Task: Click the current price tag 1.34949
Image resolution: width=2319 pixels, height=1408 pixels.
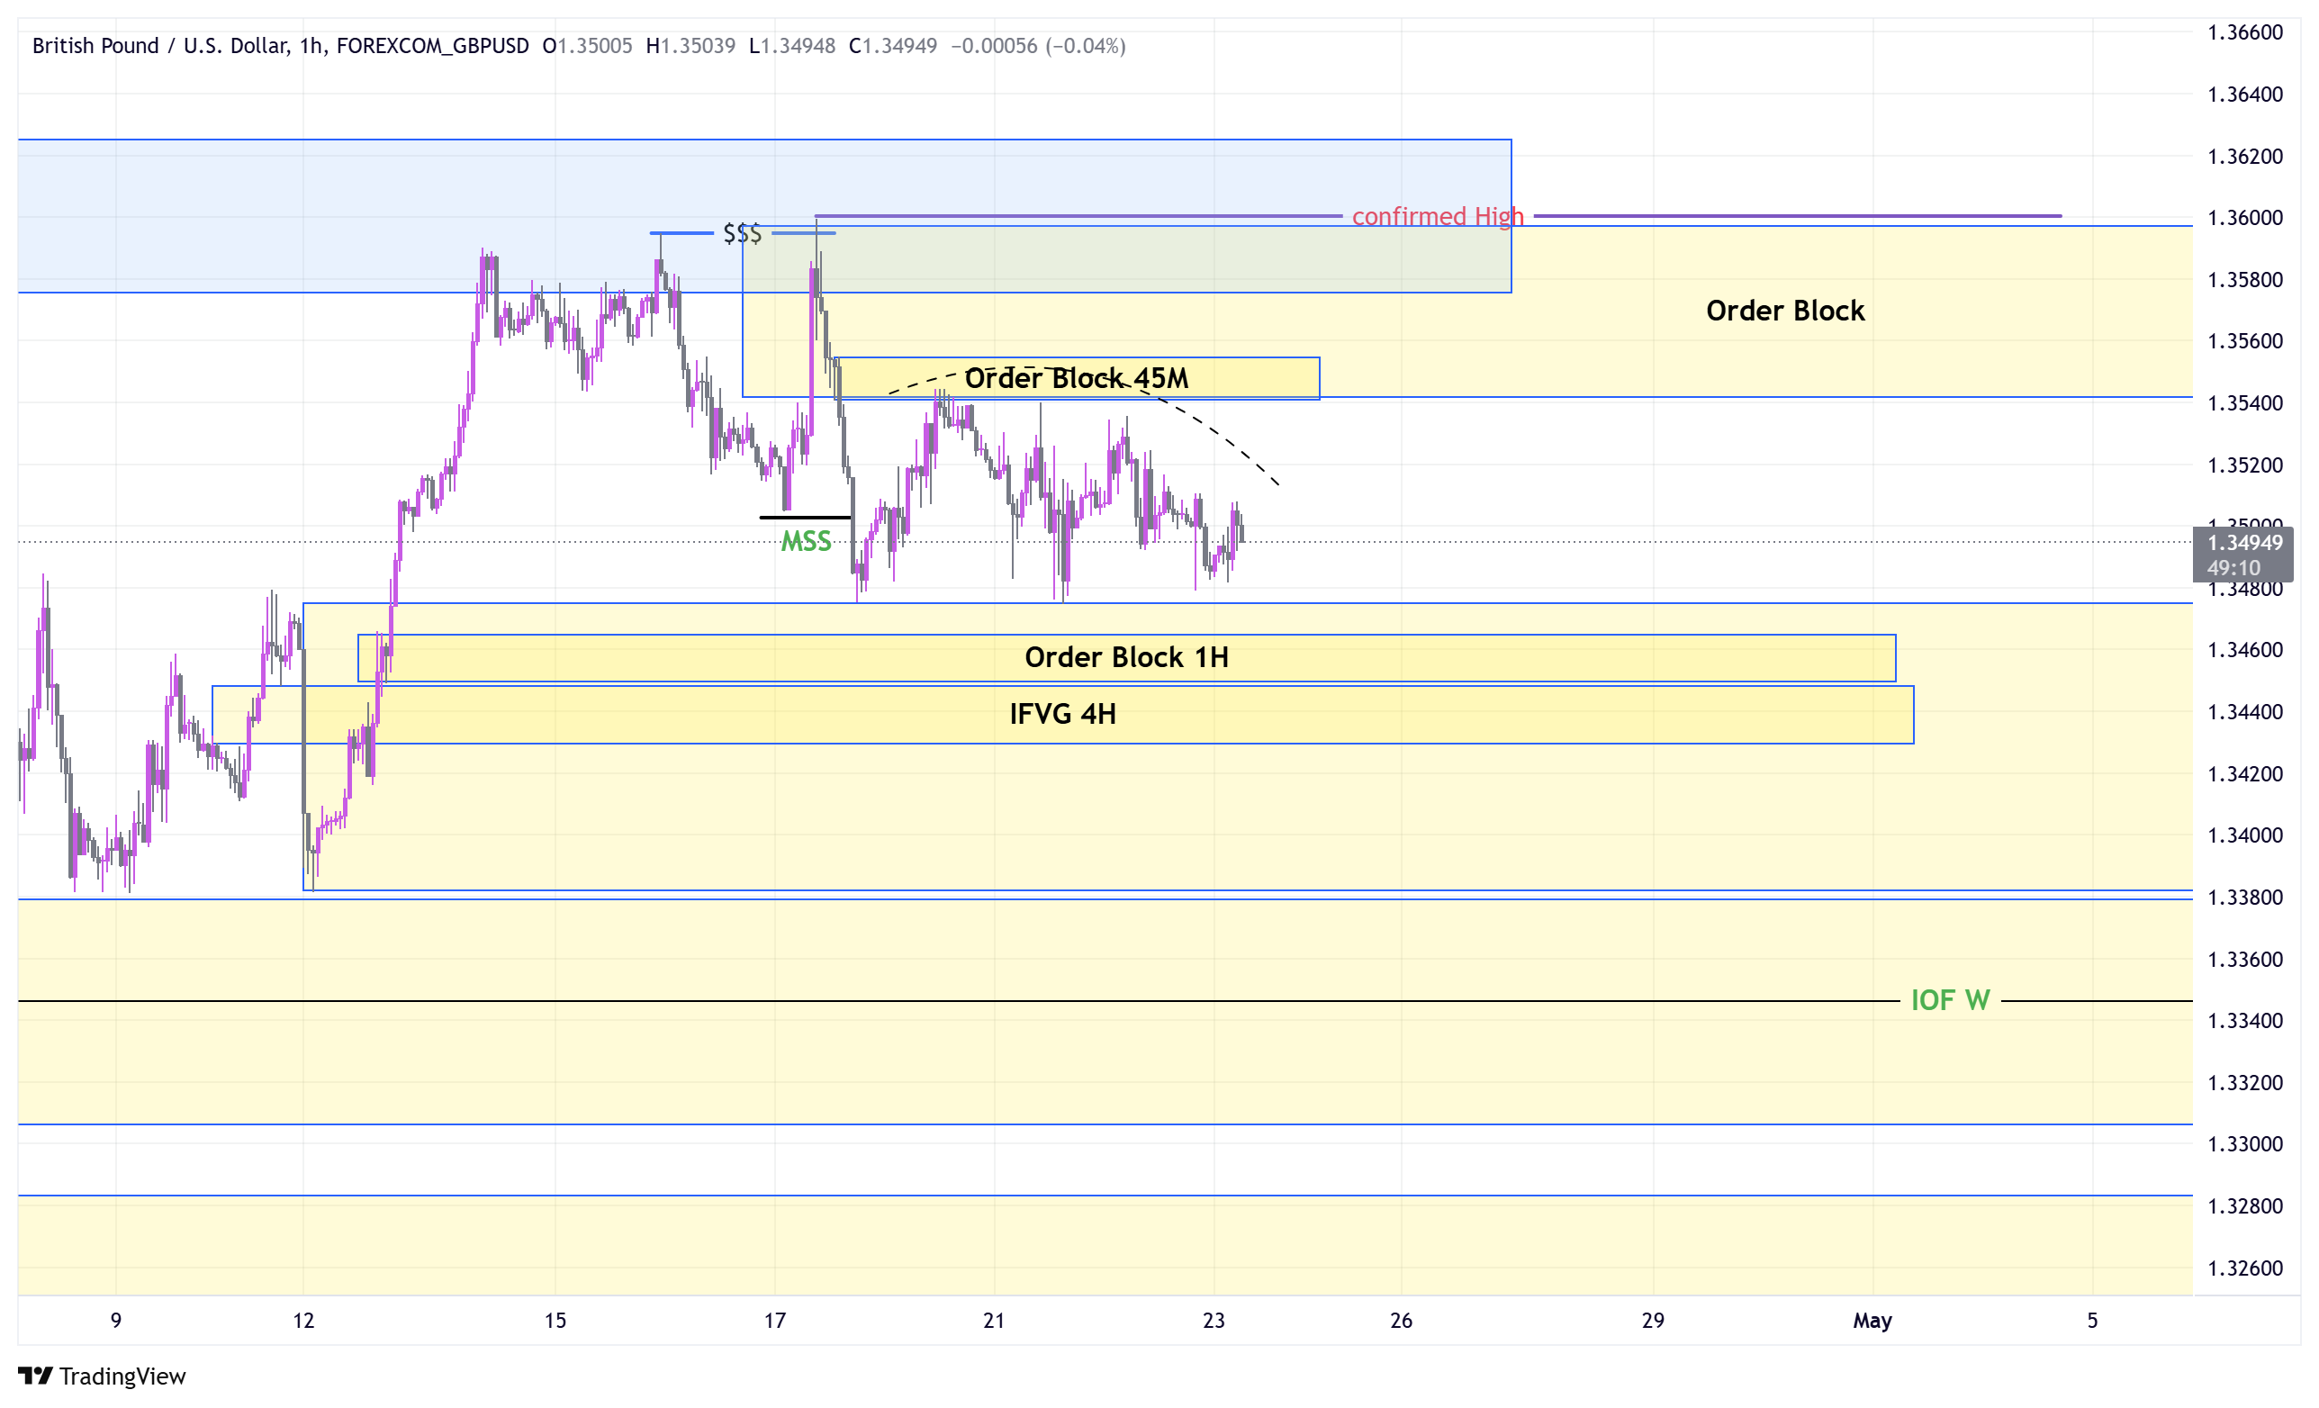Action: tap(2243, 555)
